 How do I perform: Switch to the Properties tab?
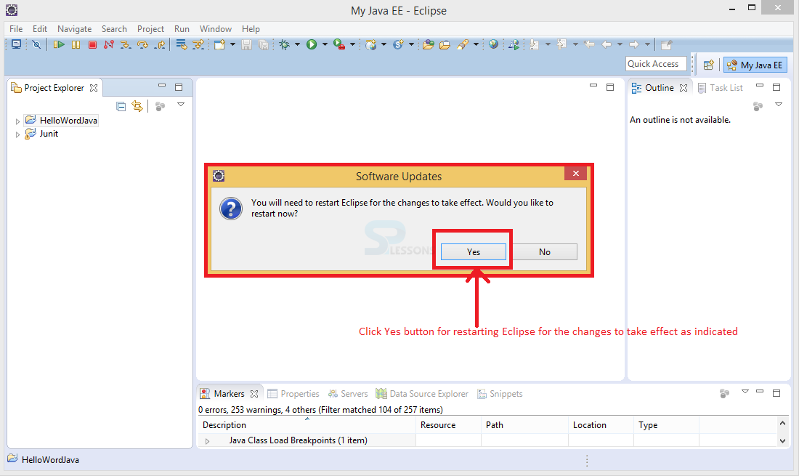click(293, 393)
